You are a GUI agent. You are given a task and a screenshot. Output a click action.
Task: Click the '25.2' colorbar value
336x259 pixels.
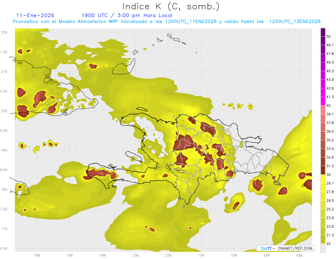click(x=330, y=209)
